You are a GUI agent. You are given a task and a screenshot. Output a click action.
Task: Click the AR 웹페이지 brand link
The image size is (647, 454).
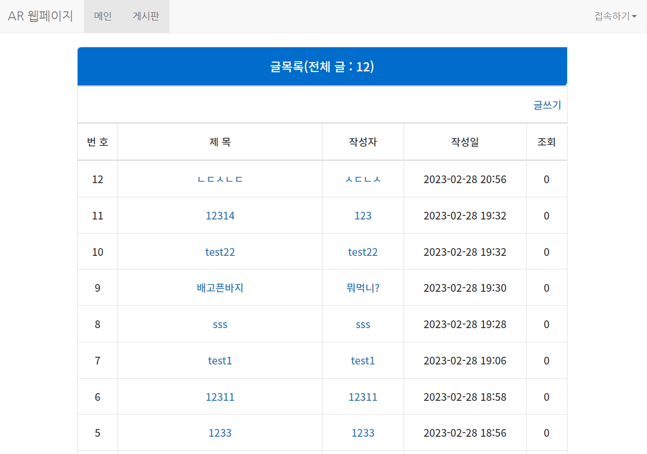pyautogui.click(x=40, y=16)
